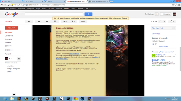Image resolution: width=181 pixels, height=101 pixels.
Task: Click the chat bubble icon in contacts panel
Action: coord(19,59)
